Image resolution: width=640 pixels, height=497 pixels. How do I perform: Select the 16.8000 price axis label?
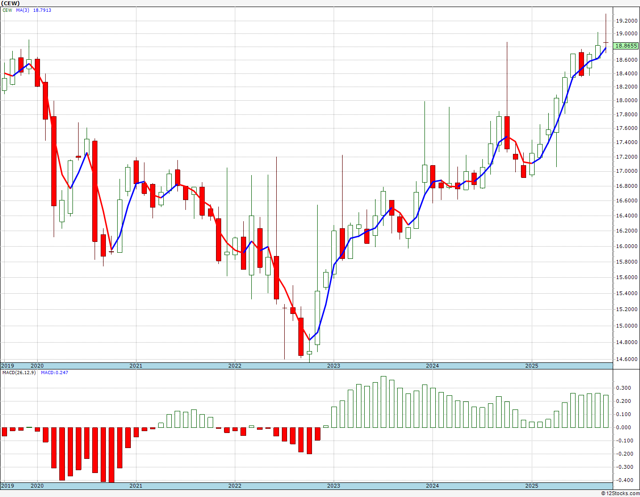[x=627, y=186]
